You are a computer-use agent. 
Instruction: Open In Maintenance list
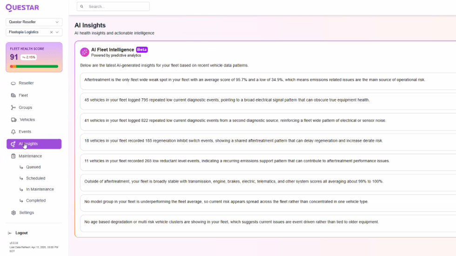pos(40,189)
